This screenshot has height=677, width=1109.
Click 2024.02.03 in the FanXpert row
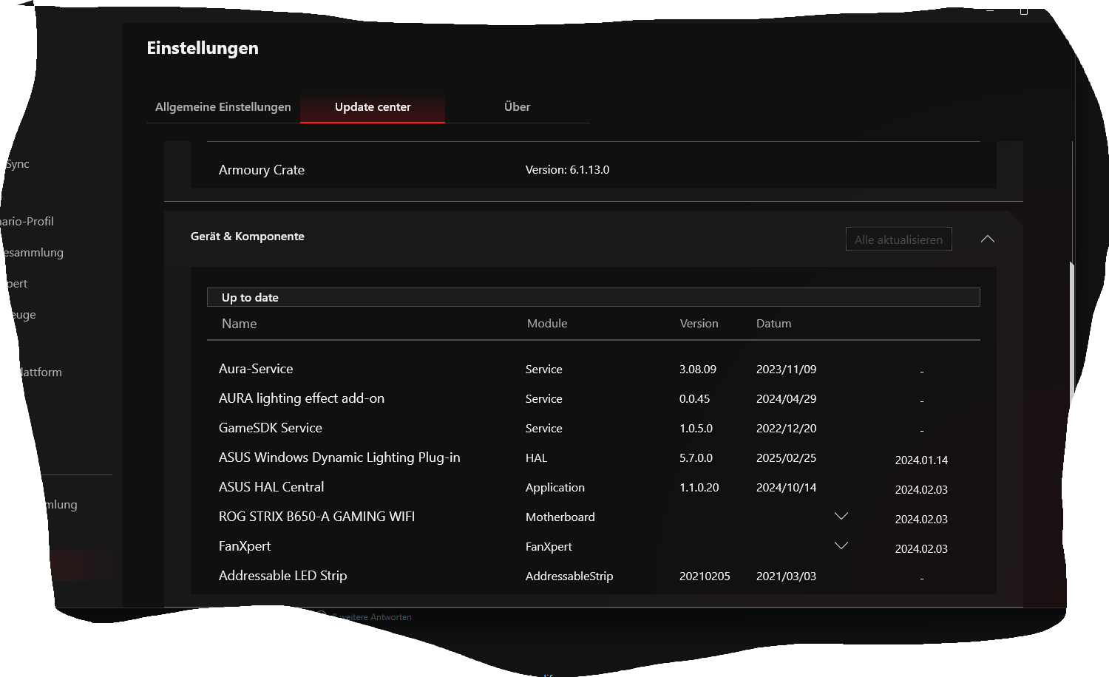(921, 549)
